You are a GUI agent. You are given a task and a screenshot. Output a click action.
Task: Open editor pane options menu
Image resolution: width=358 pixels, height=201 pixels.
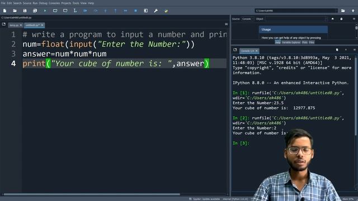[x=226, y=24]
